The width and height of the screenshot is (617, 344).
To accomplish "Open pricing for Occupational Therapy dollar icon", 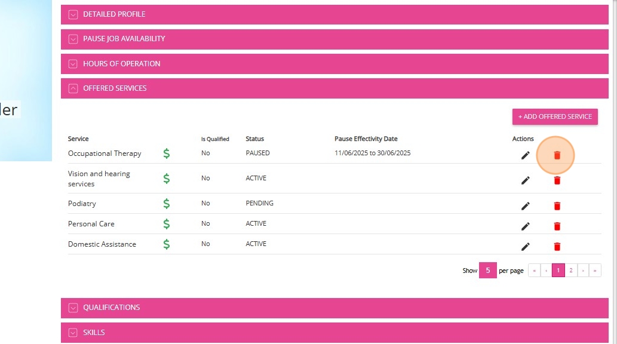I will pos(167,153).
